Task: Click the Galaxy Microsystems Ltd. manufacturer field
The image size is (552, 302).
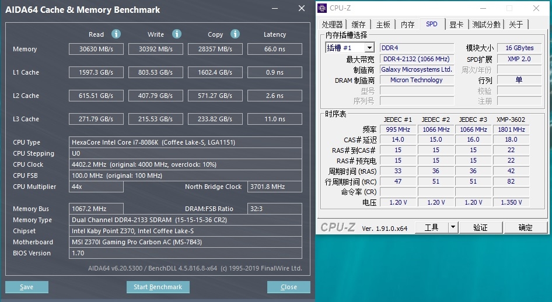Action: coord(417,69)
